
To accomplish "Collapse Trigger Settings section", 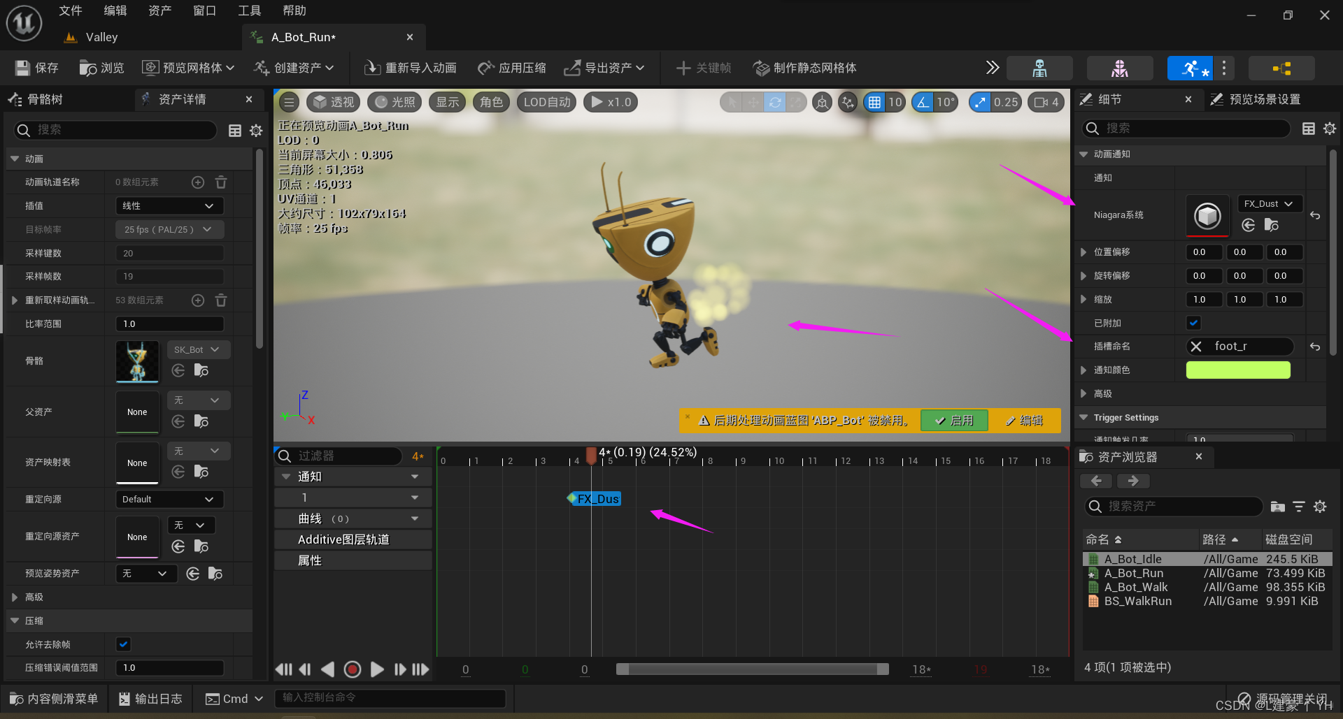I will (1084, 418).
